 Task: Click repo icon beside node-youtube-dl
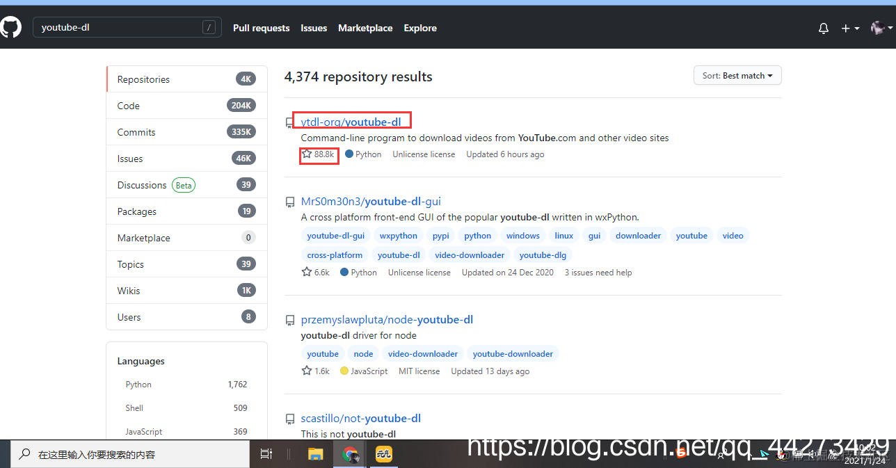point(289,321)
